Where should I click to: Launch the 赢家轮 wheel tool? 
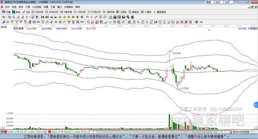point(134,12)
